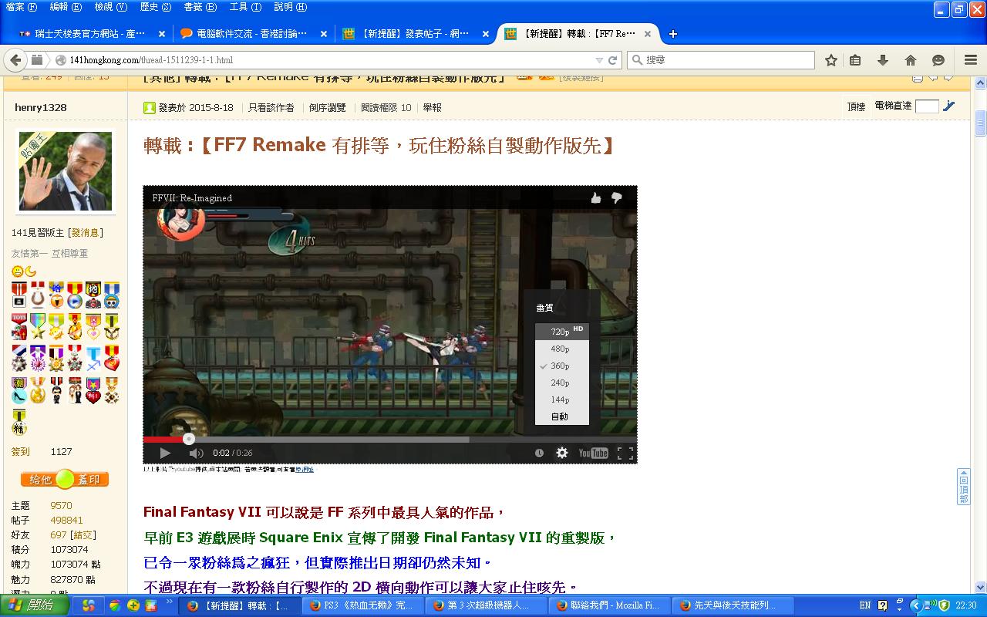987x617 pixels.
Task: Click the 給他蓋印 button
Action: pos(65,480)
